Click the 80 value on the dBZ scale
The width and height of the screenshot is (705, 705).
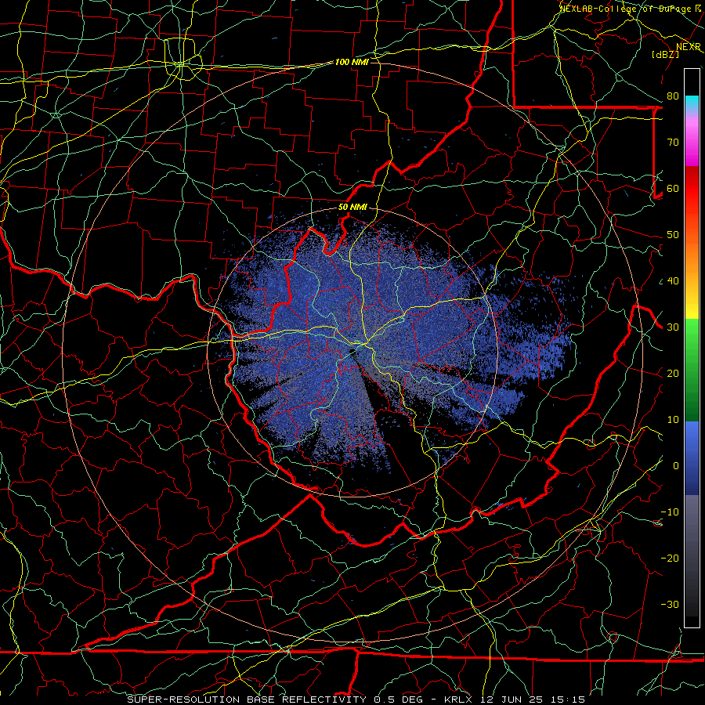tap(673, 96)
